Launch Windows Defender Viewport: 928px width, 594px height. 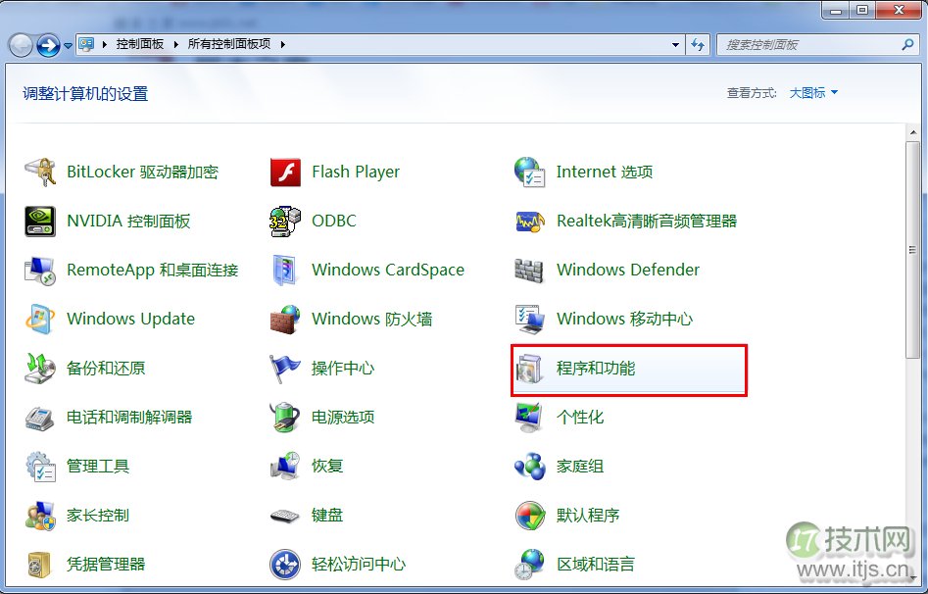click(627, 270)
